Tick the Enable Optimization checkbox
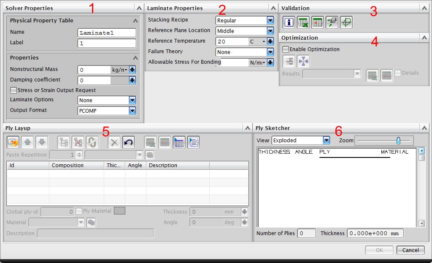This screenshot has height=263, width=432. 286,49
